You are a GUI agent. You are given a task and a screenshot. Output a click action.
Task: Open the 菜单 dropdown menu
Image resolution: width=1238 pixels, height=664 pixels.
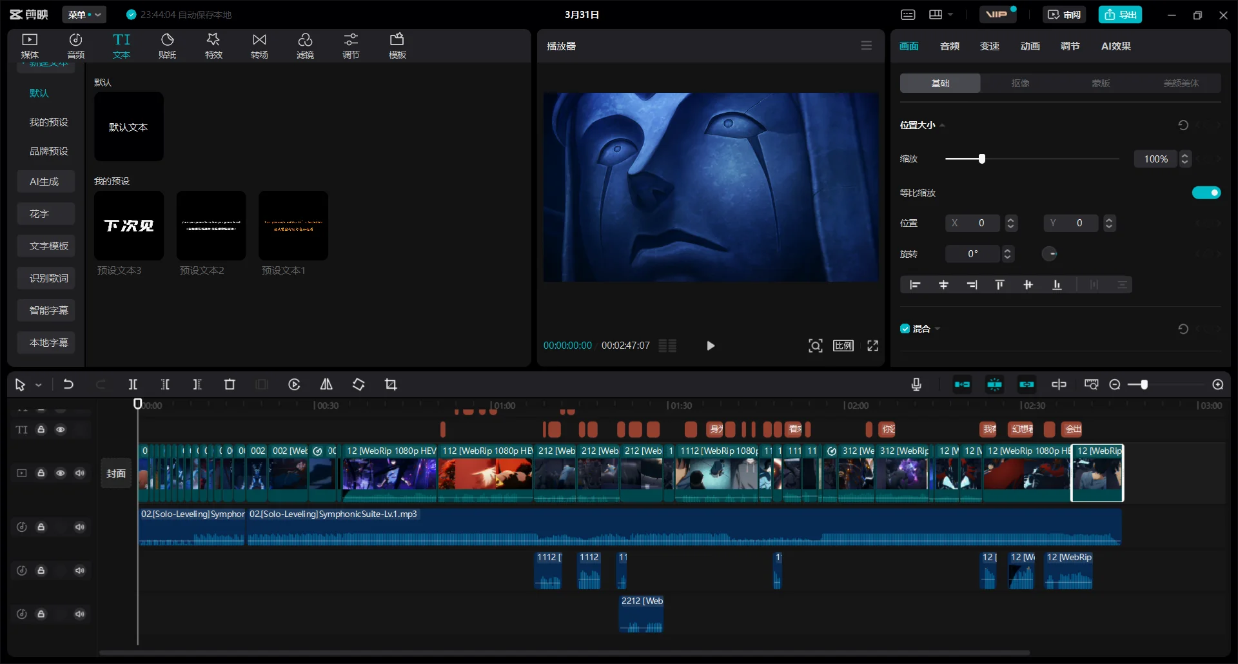(84, 14)
